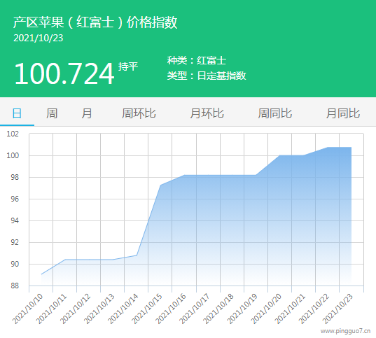Select the 月同比 tab
Viewport: 376px width, 338px height.
point(343,113)
